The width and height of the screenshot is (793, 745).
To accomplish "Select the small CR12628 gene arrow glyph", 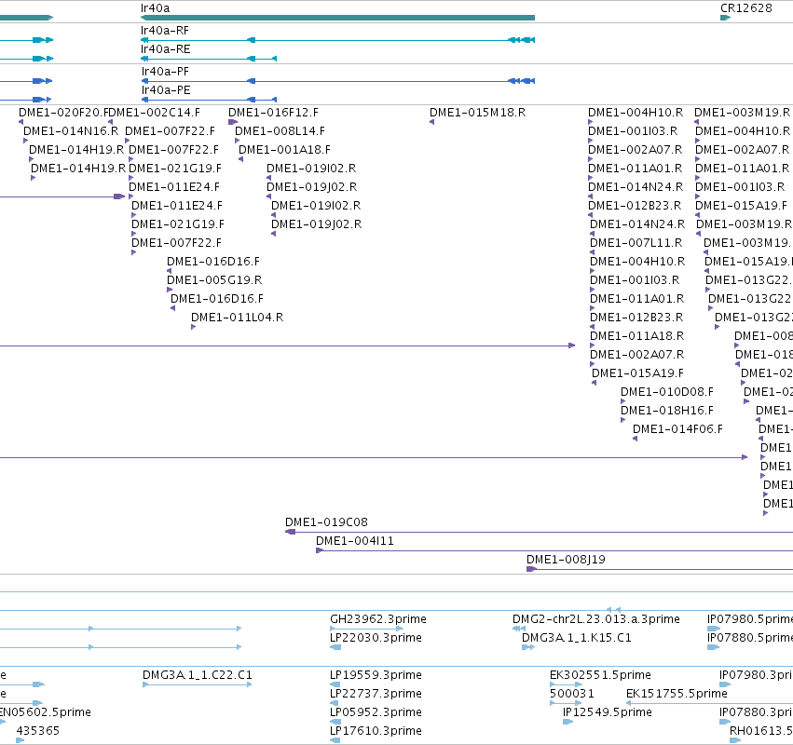I will point(725,18).
